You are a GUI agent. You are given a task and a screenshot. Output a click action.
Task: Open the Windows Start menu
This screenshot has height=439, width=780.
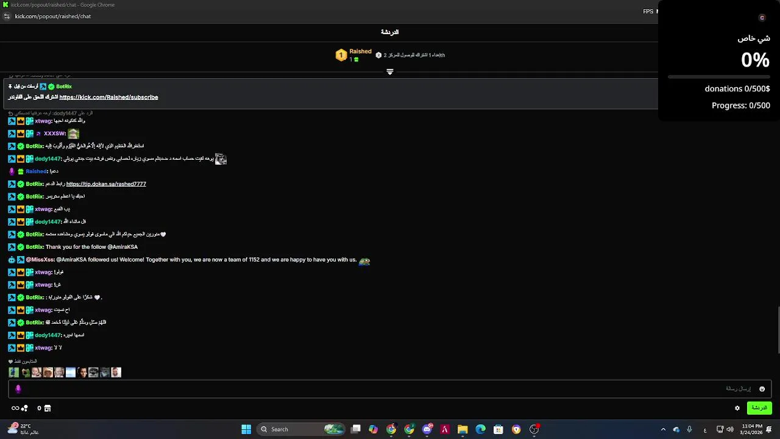(246, 429)
